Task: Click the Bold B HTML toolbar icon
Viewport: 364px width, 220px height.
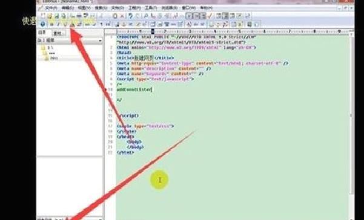Action: [51, 24]
